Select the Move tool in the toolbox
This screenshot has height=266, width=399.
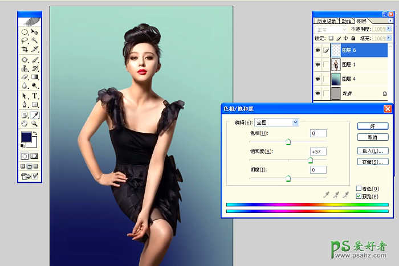[x=35, y=32]
